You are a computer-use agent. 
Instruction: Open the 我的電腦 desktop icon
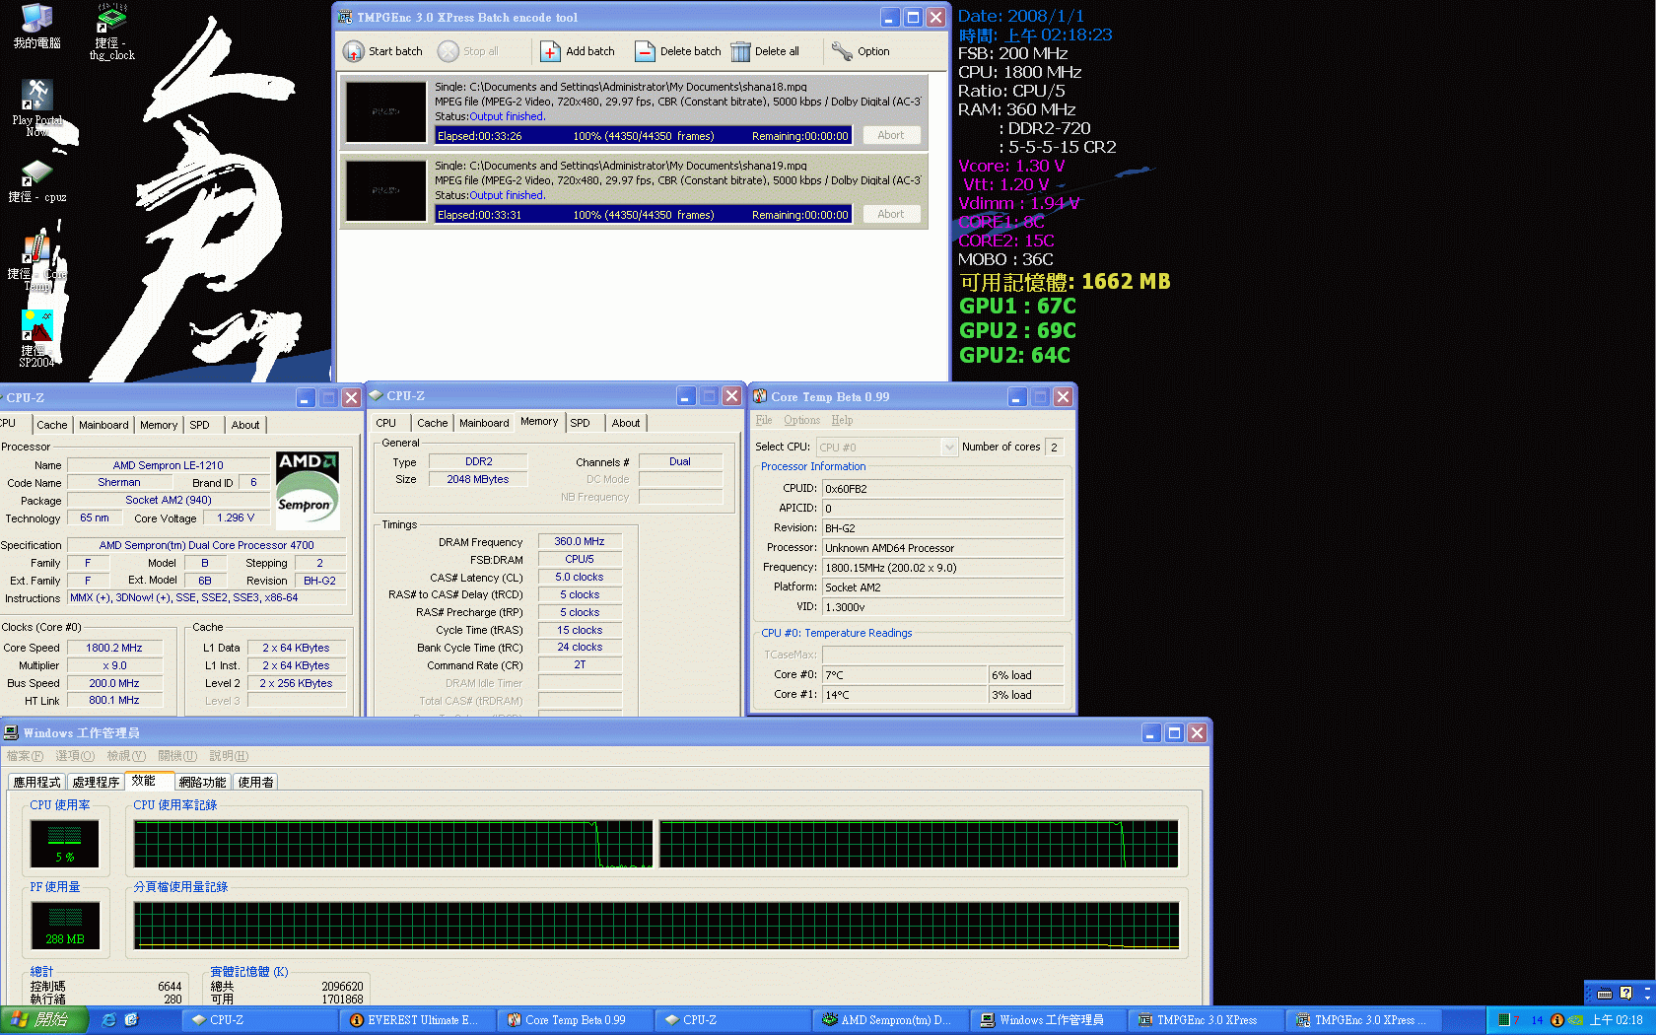36,27
